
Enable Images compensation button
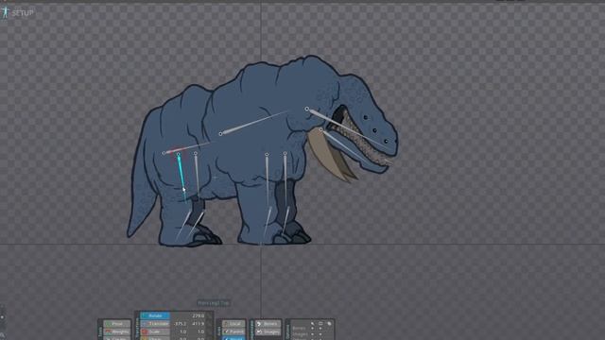[x=268, y=331]
